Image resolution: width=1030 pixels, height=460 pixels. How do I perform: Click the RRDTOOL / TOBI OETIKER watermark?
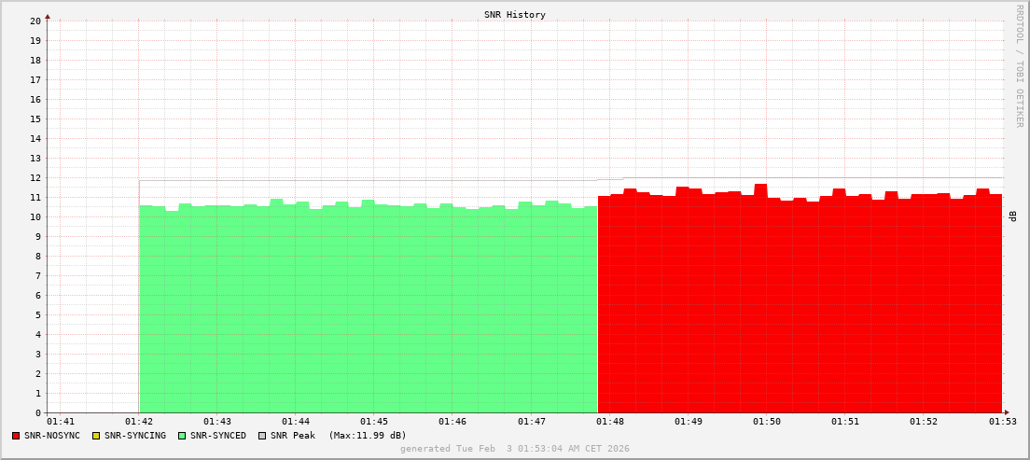click(1019, 65)
